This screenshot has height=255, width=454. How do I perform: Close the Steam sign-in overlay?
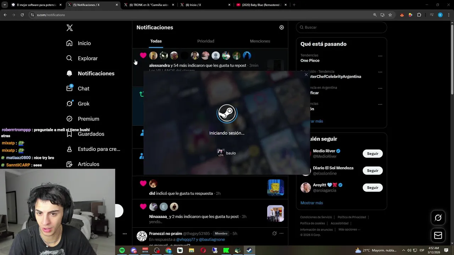coord(306,75)
